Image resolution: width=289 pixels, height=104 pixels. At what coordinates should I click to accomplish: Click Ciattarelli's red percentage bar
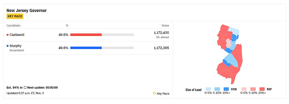86,35
